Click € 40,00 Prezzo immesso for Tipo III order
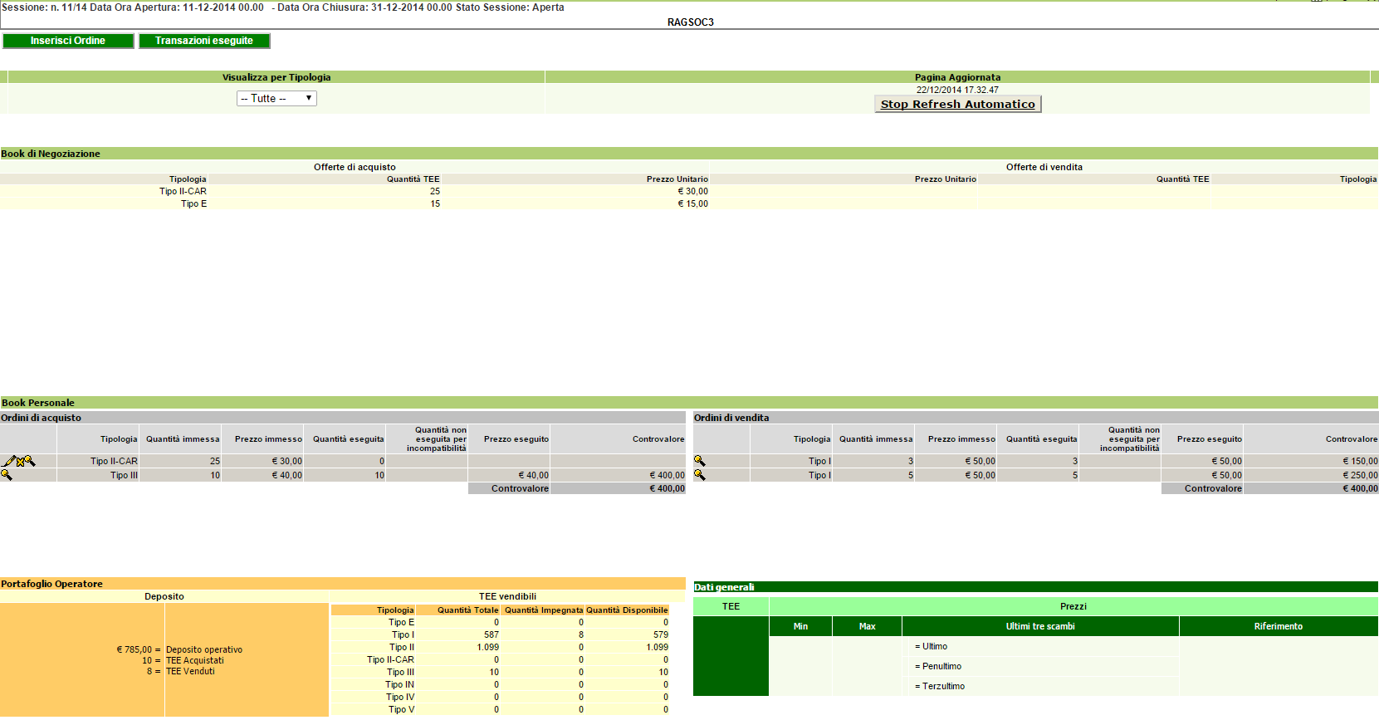Screen dimensions: 1379x720 [287, 475]
